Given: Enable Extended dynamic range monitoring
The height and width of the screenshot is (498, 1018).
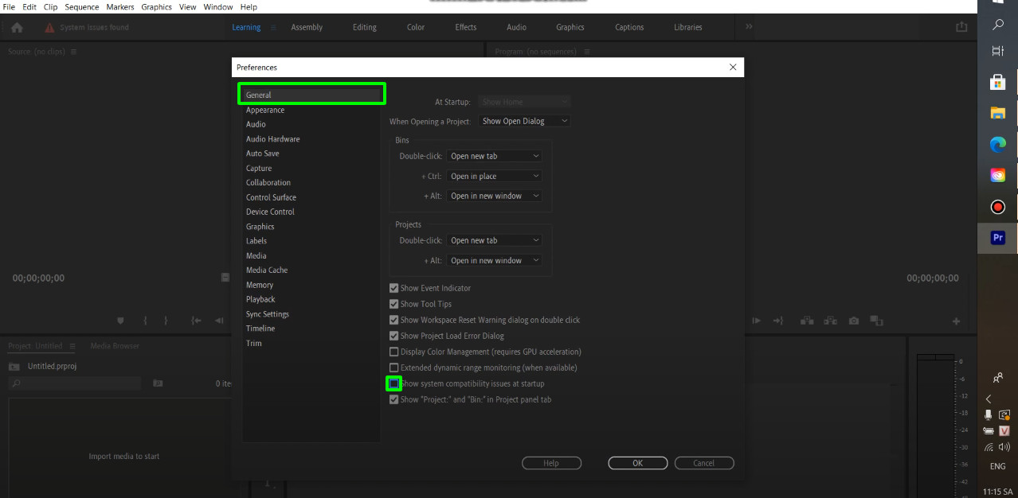Looking at the screenshot, I should click(x=393, y=368).
